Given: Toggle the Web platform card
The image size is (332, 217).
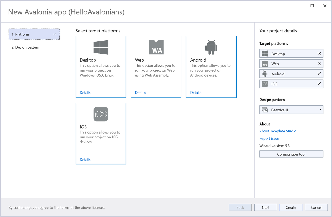Looking at the screenshot, I should coord(156,67).
